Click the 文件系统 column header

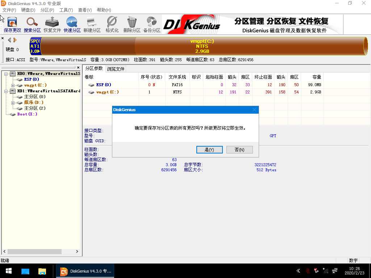click(177, 77)
